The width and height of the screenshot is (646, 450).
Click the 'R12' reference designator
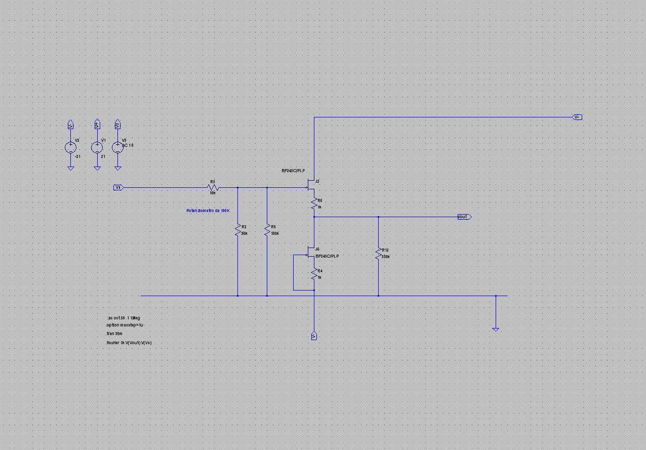(385, 250)
